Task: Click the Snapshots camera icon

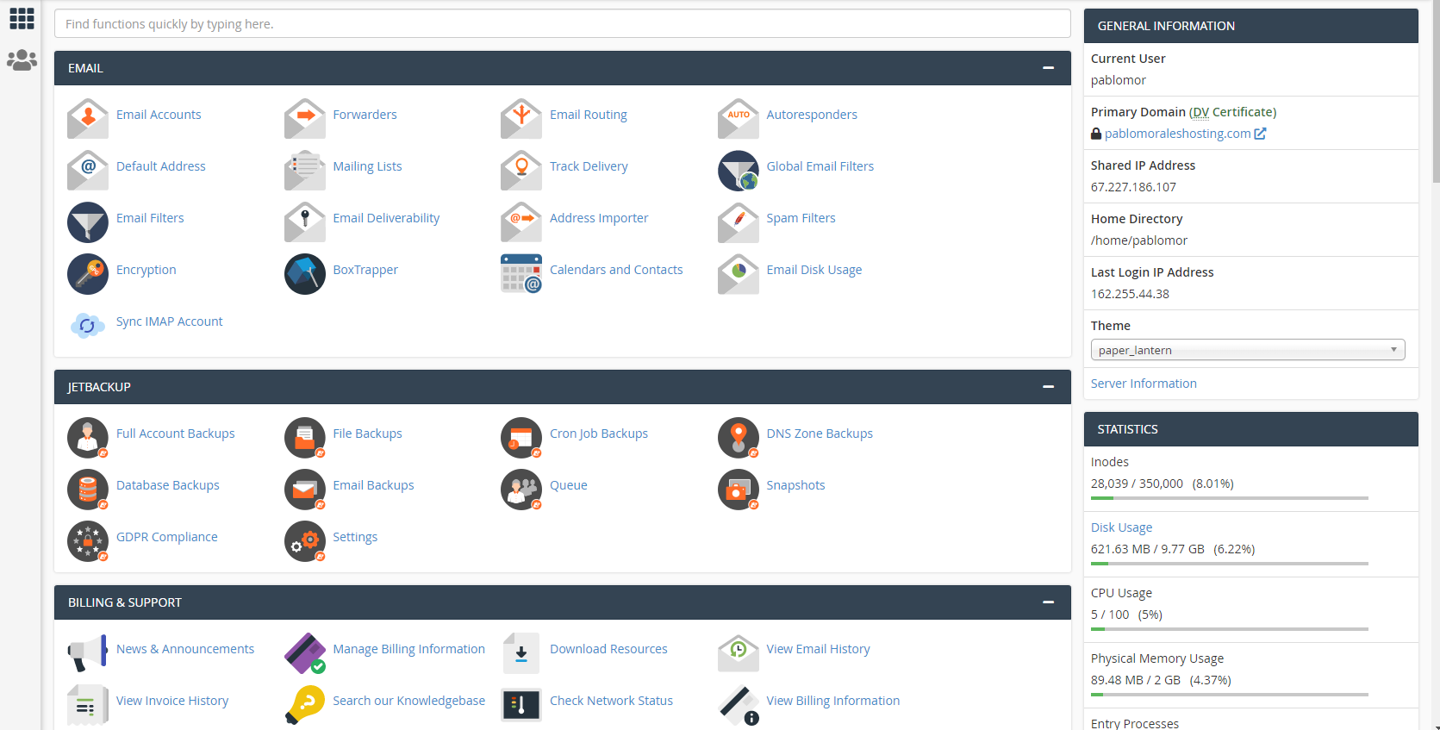Action: coord(738,490)
